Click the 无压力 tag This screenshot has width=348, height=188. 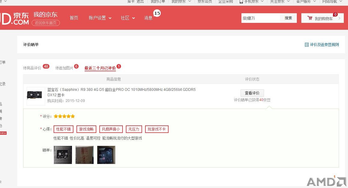pyautogui.click(x=134, y=129)
